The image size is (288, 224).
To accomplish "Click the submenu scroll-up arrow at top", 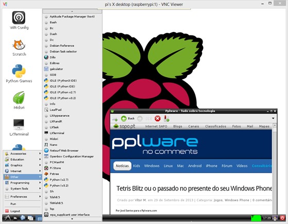I will point(72,11).
